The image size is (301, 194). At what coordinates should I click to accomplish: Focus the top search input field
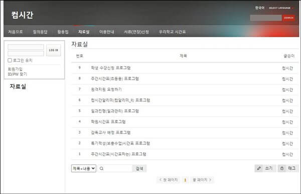coord(266,18)
